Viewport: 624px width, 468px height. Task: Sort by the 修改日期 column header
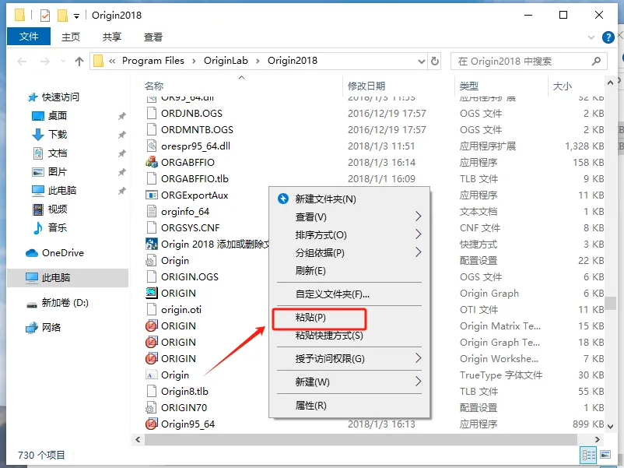pyautogui.click(x=366, y=86)
